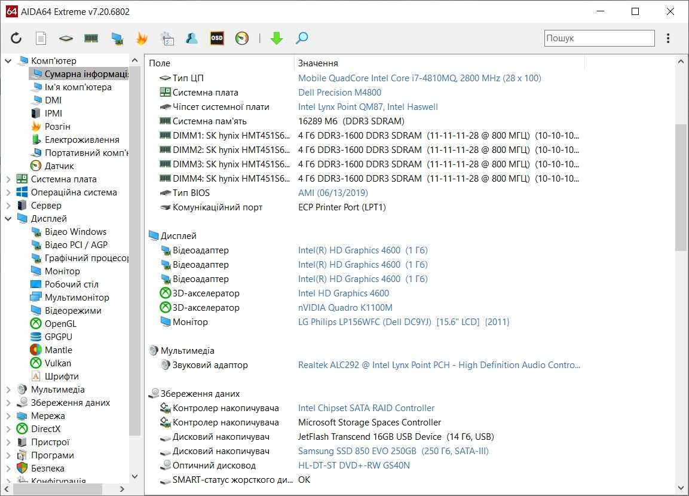Screen dimensions: 689x496
Task: Click the magnifier search toolbar icon
Action: [302, 38]
